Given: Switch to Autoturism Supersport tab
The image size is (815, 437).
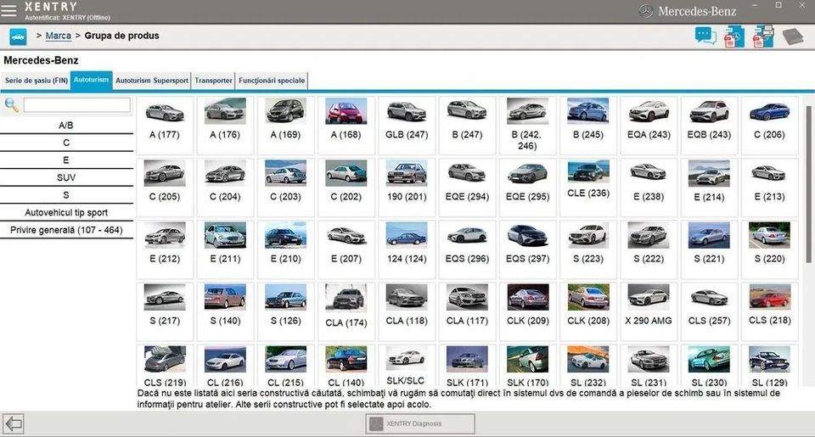Looking at the screenshot, I should [152, 81].
